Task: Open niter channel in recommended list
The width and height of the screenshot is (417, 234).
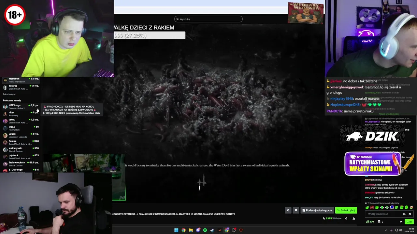Action: point(21,114)
